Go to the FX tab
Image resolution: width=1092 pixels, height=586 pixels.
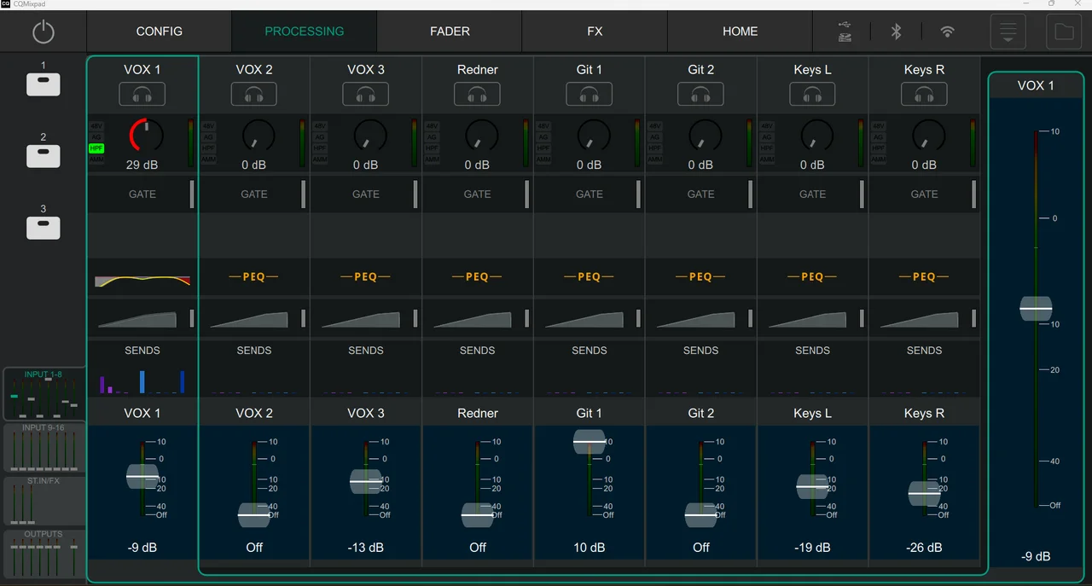click(x=595, y=32)
